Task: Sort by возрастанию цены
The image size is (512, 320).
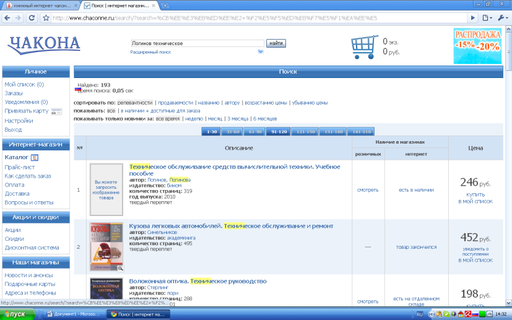Action: coord(266,103)
